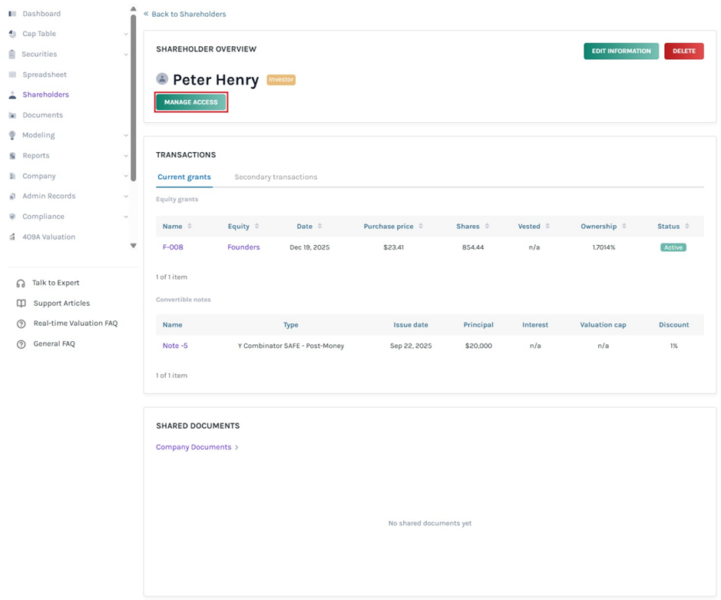This screenshot has height=600, width=721.
Task: Open grant F-008 link
Action: click(x=173, y=247)
